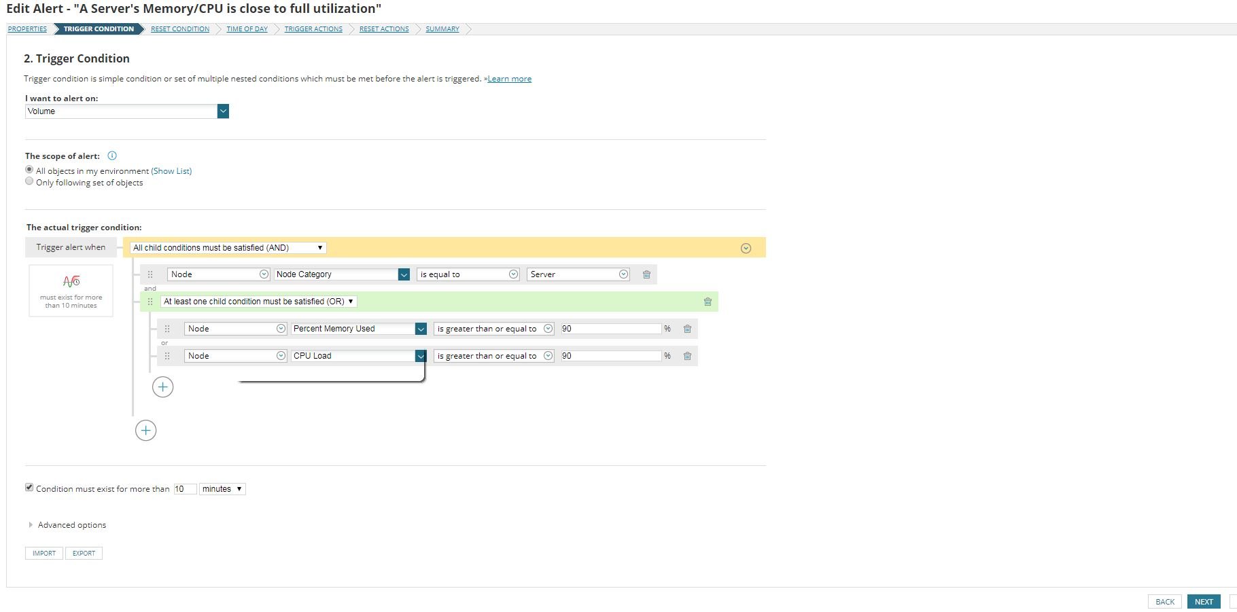Open the scope of alert info icon
Image resolution: width=1237 pixels, height=612 pixels.
[112, 156]
